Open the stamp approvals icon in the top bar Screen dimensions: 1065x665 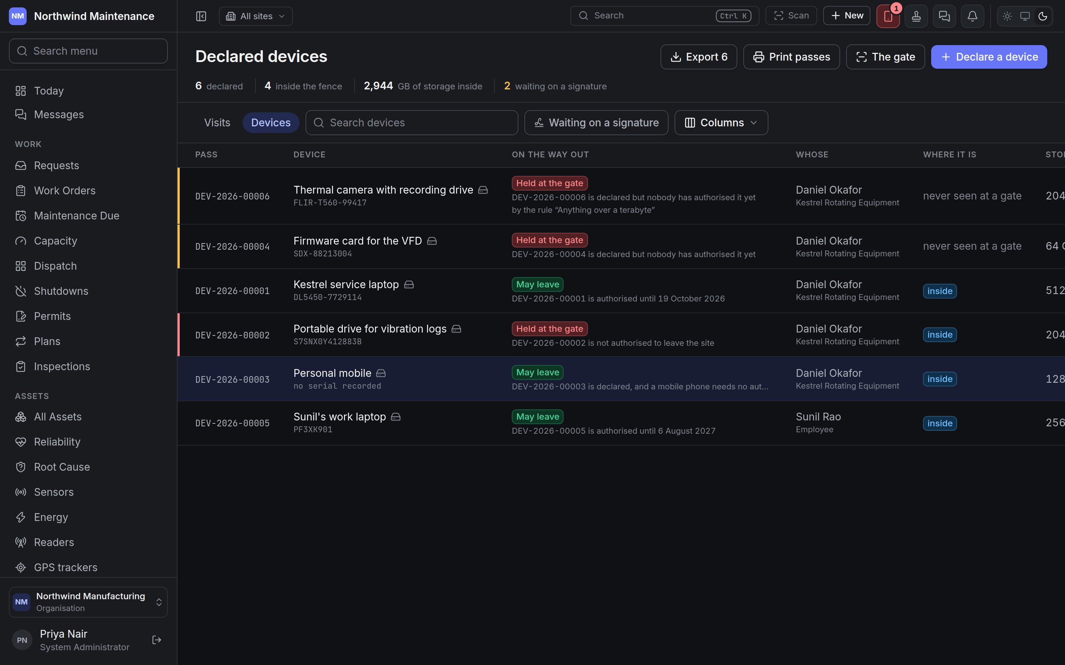(x=916, y=16)
